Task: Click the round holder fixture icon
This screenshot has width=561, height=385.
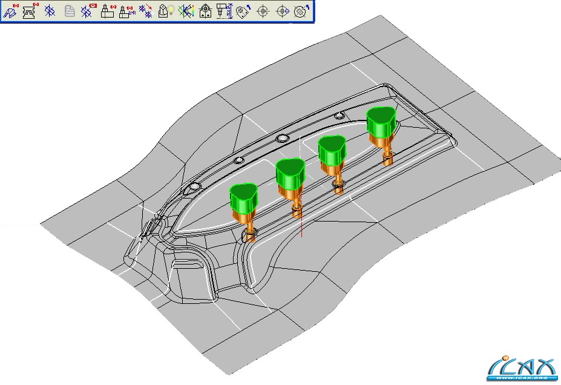Action: point(205,11)
